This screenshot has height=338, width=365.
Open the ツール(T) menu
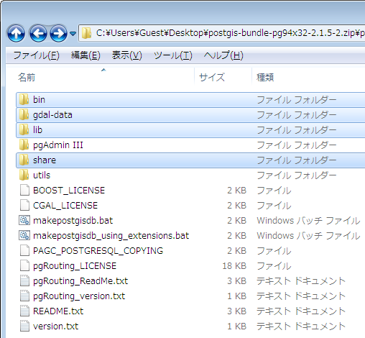tap(173, 55)
